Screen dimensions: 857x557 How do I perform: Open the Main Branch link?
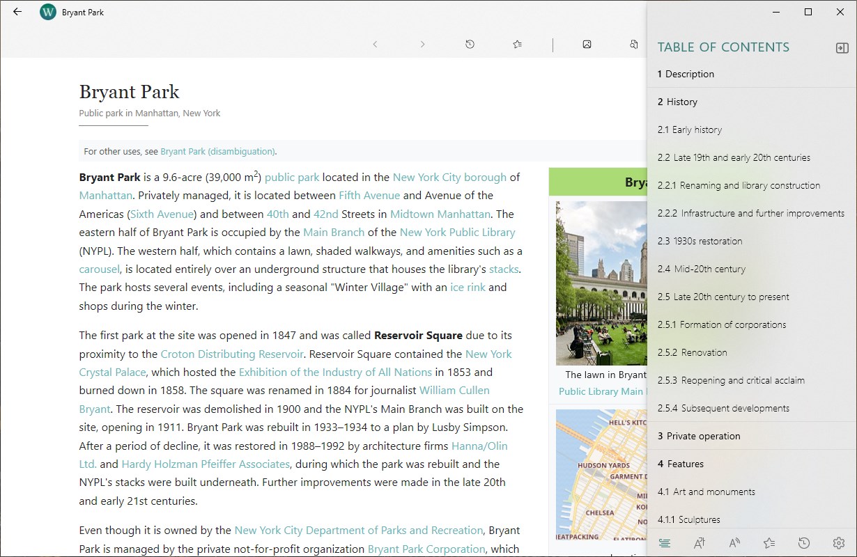(334, 233)
